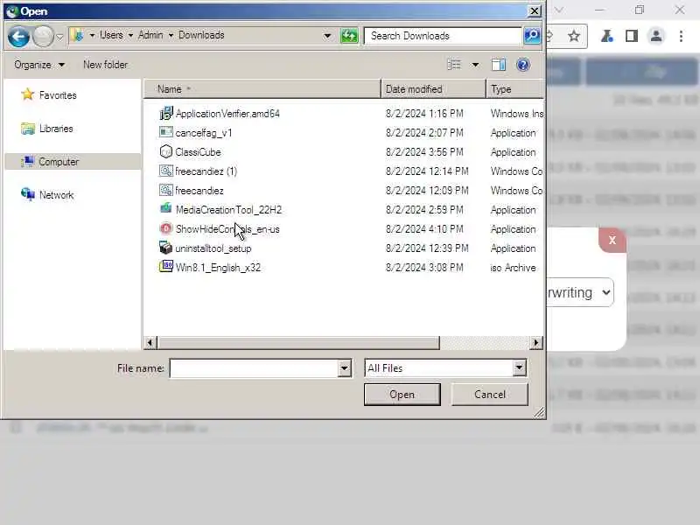Select the file name uninstalltool_setup
This screenshot has width=700, height=525.
(x=213, y=248)
